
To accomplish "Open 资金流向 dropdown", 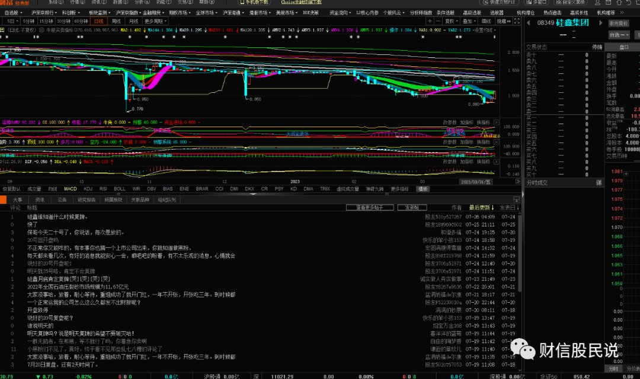I will [x=341, y=12].
